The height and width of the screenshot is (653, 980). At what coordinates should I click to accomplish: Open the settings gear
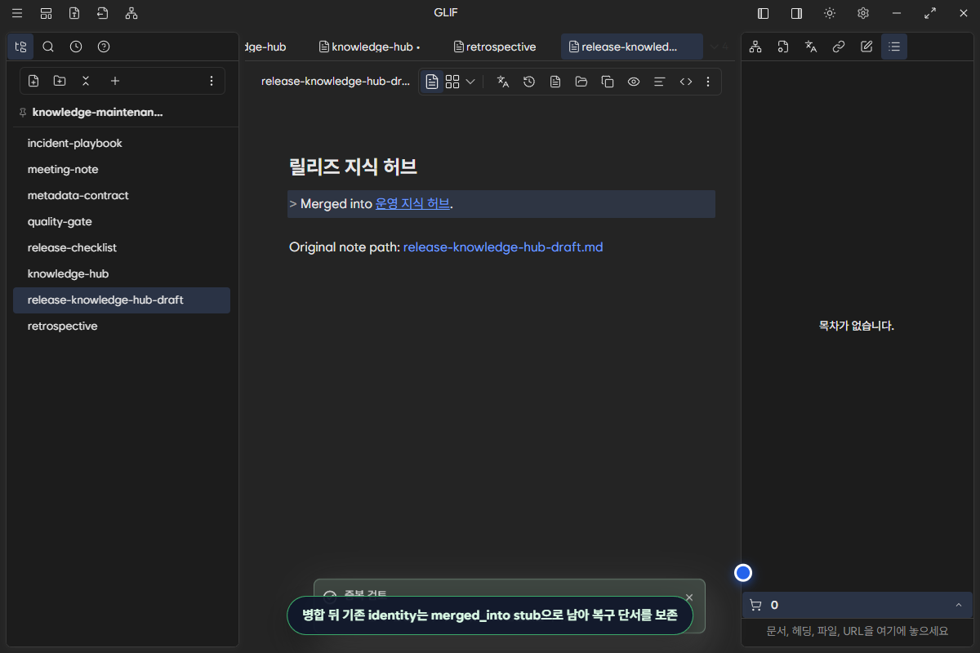(x=863, y=13)
